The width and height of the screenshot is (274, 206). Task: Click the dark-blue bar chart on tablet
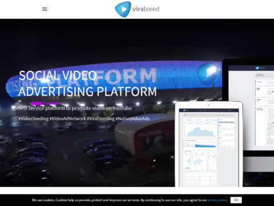(205, 146)
